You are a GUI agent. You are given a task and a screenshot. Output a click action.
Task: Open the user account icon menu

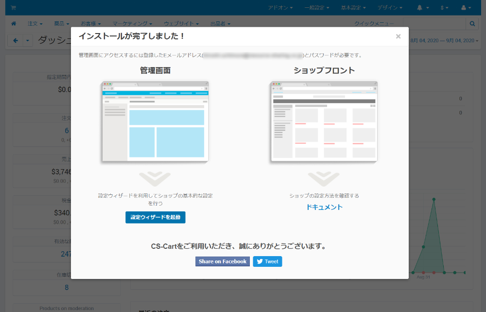click(466, 8)
